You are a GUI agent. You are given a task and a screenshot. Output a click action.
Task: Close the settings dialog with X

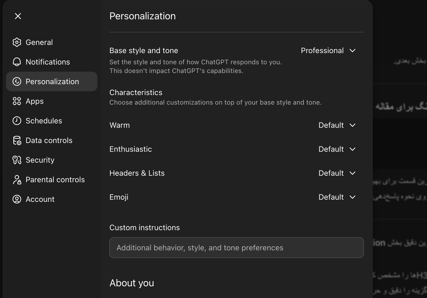tap(18, 16)
